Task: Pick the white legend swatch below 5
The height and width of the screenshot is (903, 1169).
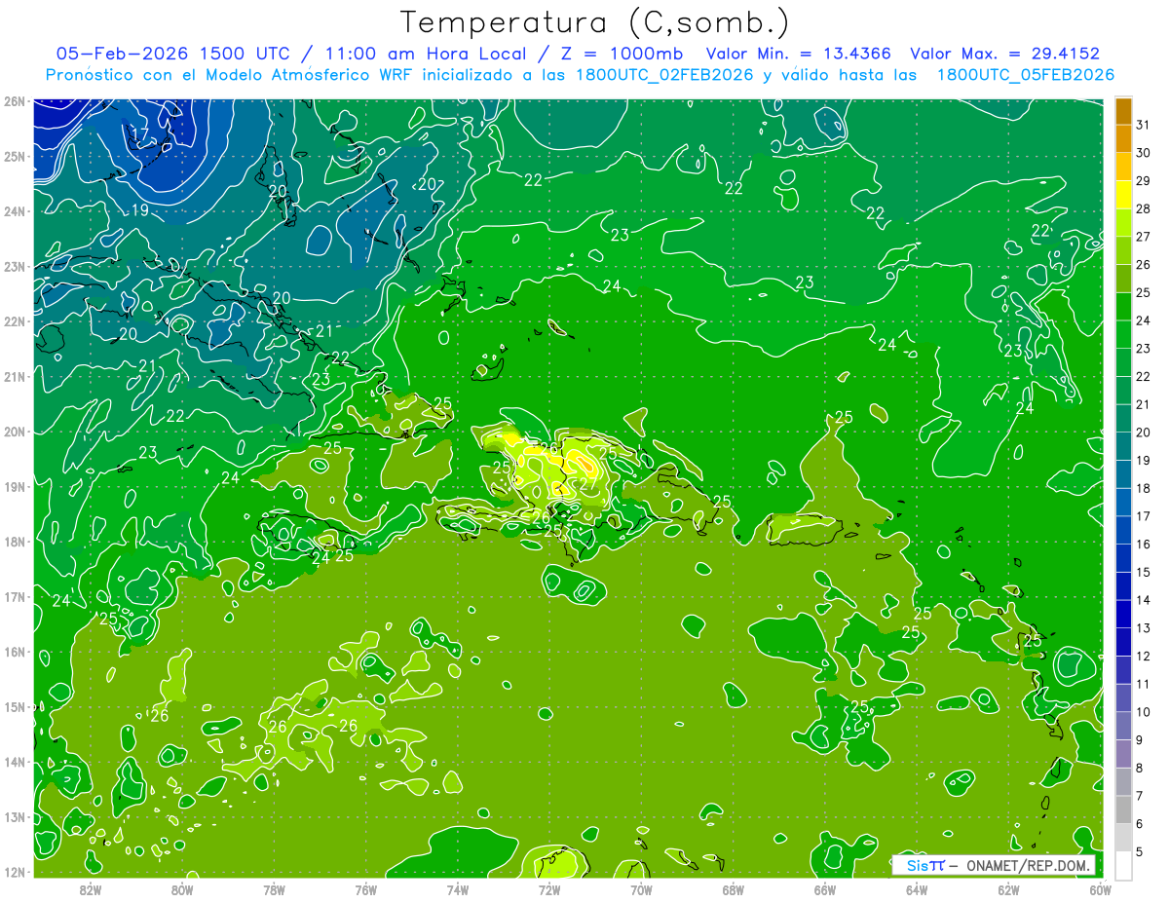Action: 1123,865
